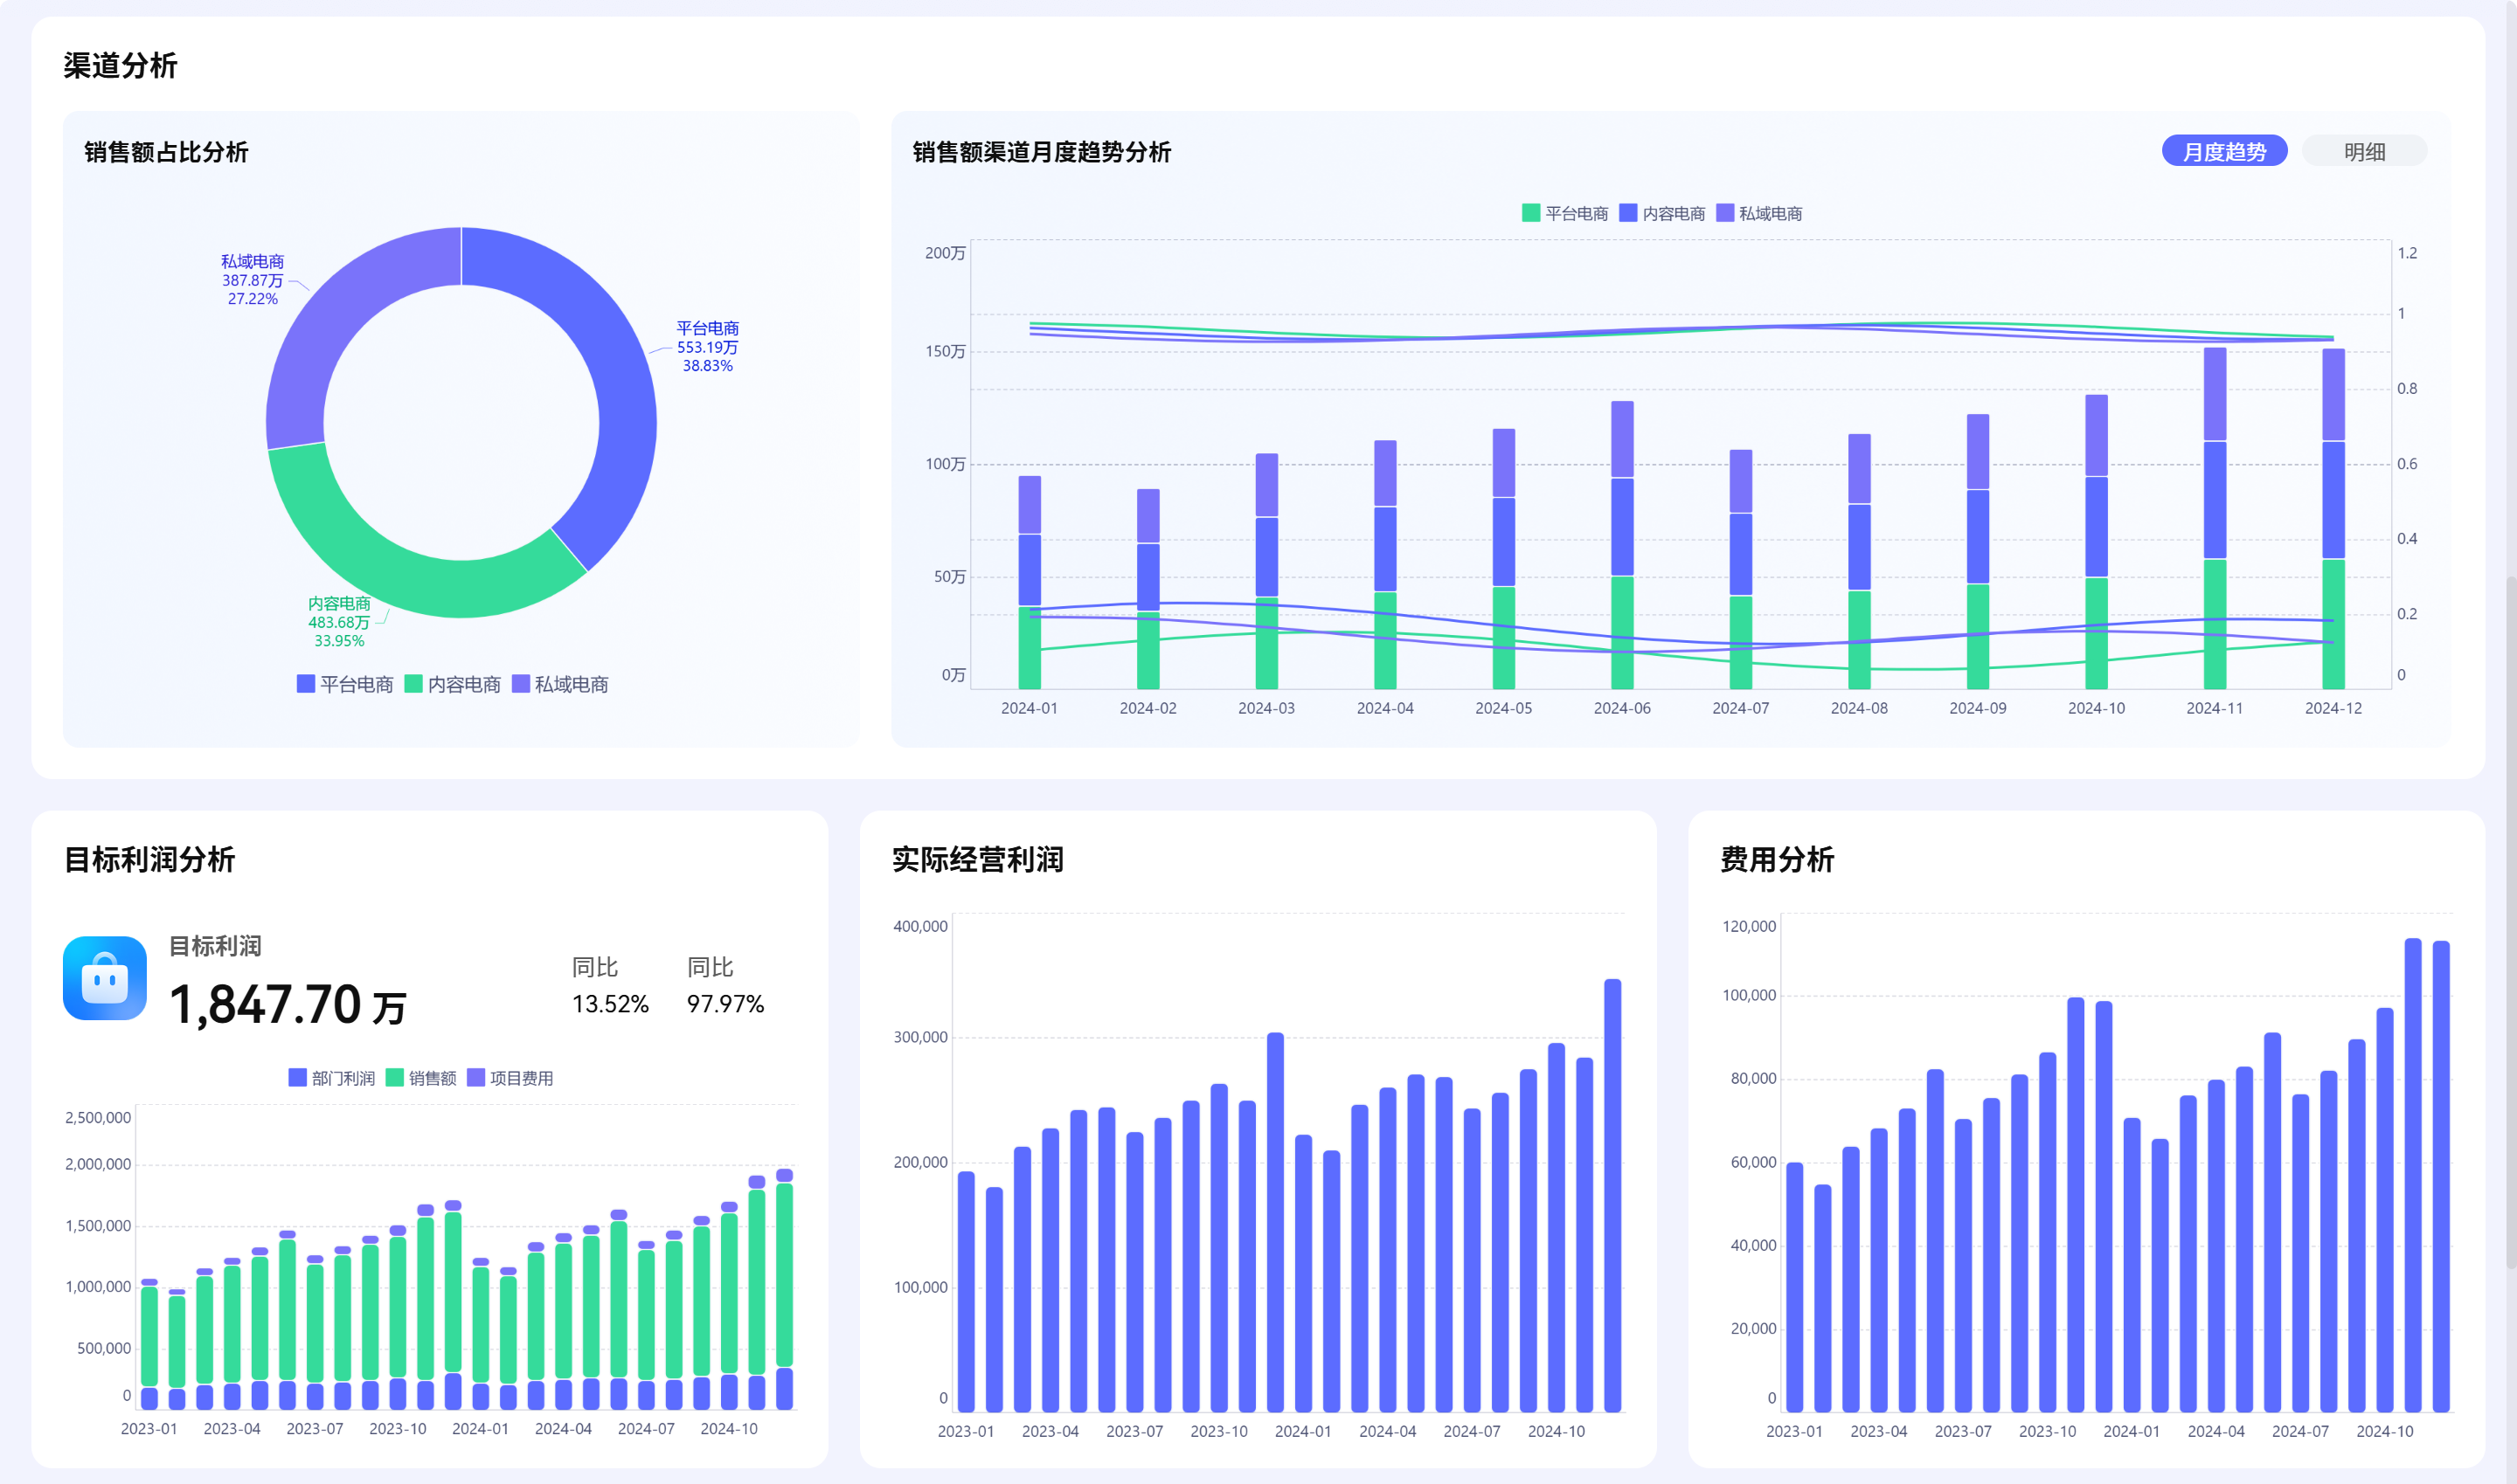Image resolution: width=2517 pixels, height=1484 pixels.
Task: Click the 实际经营利润 card heading
Action: pos(977,859)
